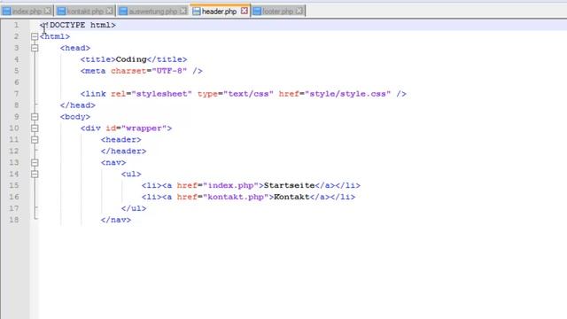Switch to the kontakt.php tab
Screen dimensions: 567x319
[85, 11]
